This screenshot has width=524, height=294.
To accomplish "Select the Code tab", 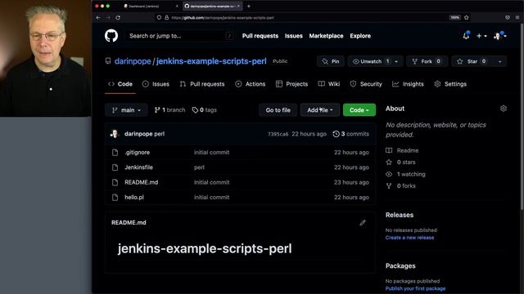I will coord(120,84).
